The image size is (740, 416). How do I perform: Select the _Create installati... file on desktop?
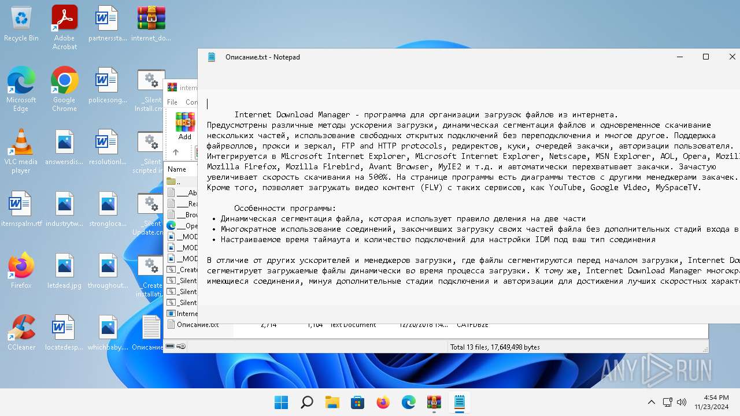click(x=150, y=274)
